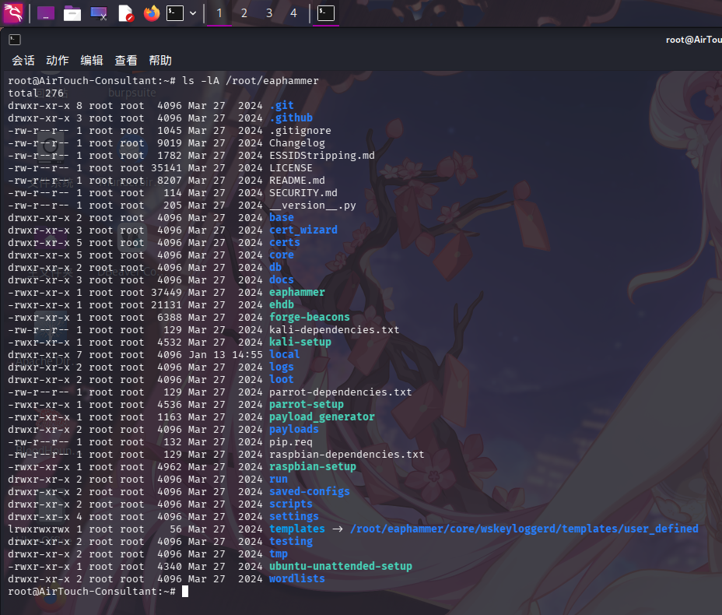Open the 查看 (View) menu
The width and height of the screenshot is (722, 615).
coord(126,61)
